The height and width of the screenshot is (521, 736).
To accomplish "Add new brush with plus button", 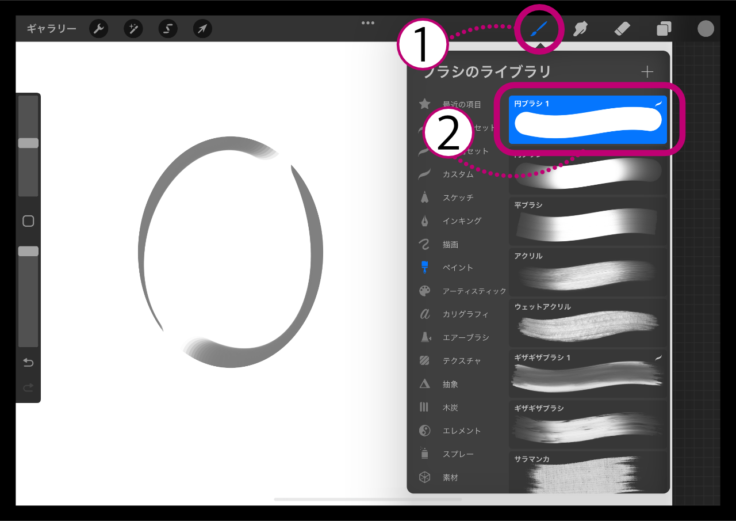I will (x=647, y=71).
